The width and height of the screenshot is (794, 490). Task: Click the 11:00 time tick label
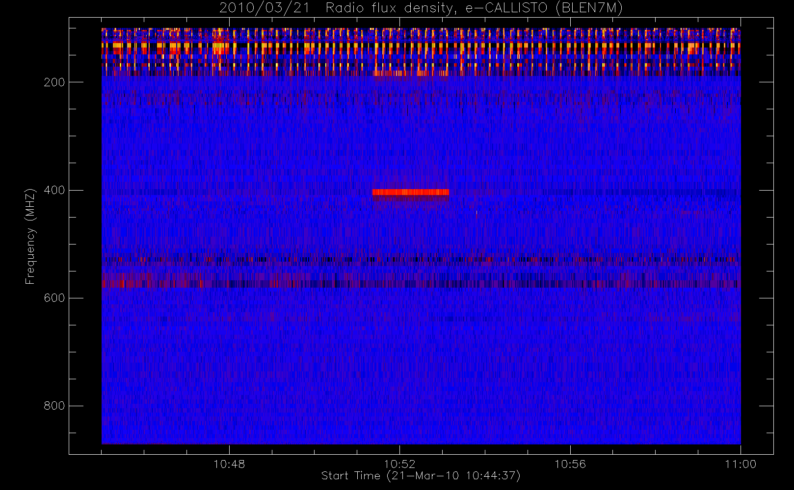[741, 464]
